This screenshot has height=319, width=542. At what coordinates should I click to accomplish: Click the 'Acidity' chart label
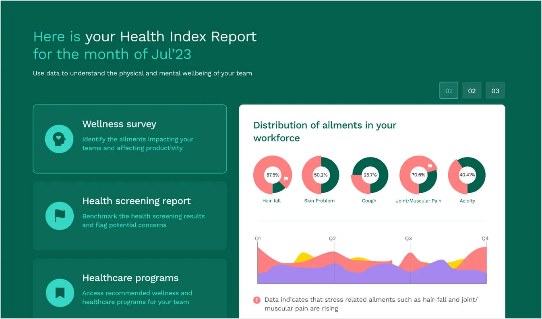(468, 201)
